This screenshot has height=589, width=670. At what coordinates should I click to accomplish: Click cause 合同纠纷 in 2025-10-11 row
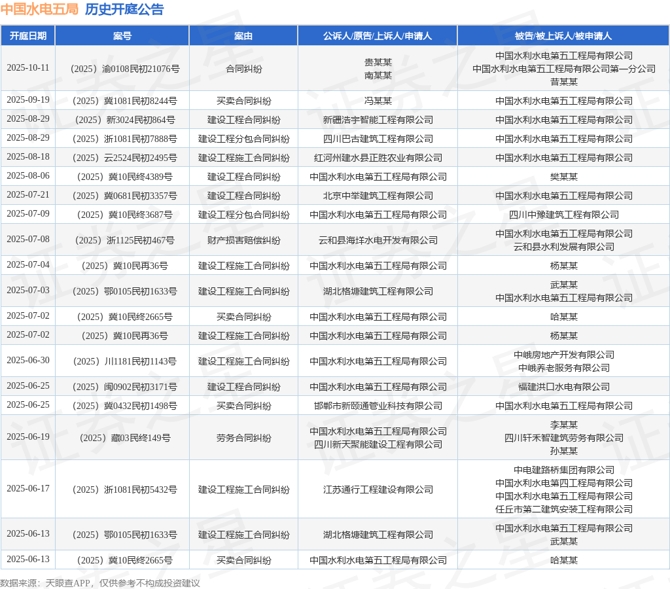[x=243, y=69]
